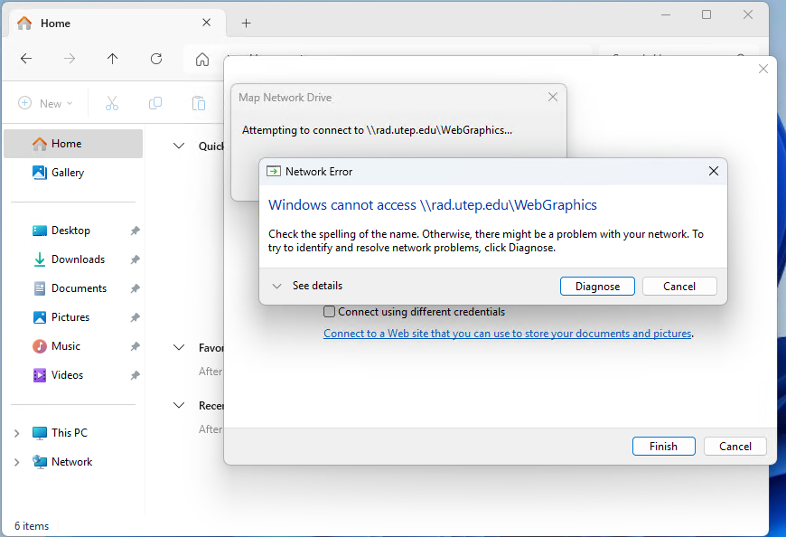Collapse the Recent section
The image size is (786, 537).
pos(179,405)
